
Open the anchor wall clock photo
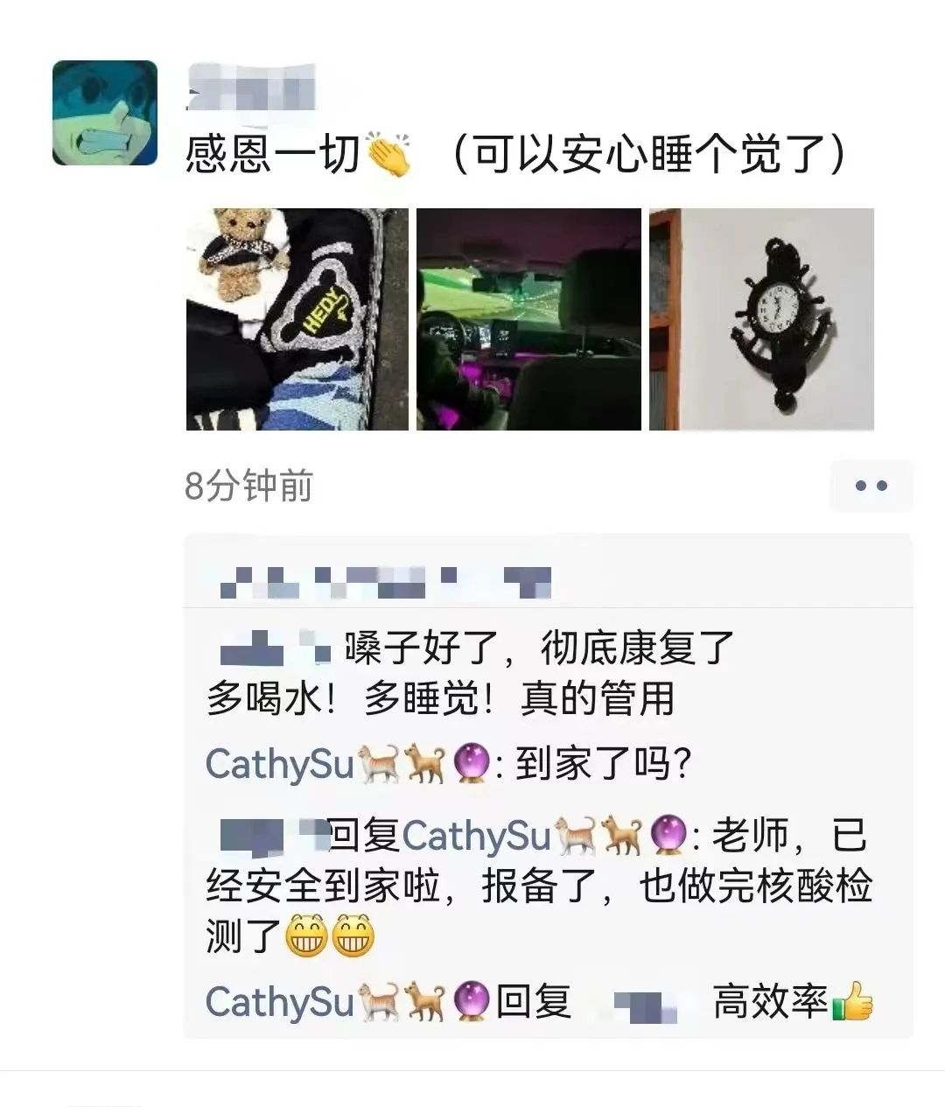761,319
